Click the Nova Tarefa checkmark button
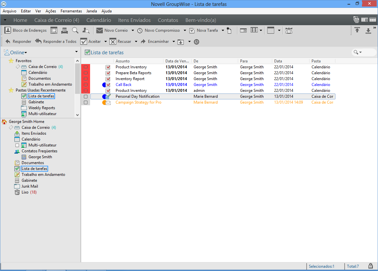 coord(204,30)
